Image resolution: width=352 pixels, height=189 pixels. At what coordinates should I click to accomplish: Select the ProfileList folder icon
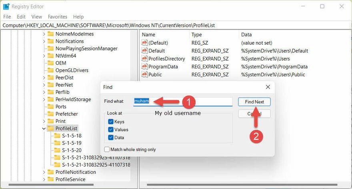pyautogui.click(x=51, y=128)
